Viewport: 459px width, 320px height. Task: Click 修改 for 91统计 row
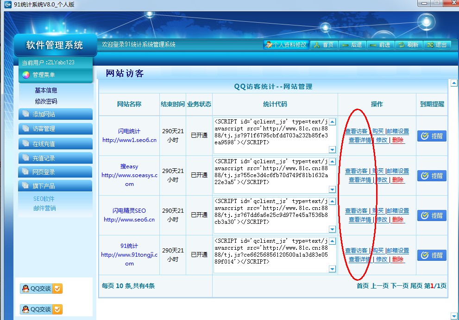tap(382, 259)
